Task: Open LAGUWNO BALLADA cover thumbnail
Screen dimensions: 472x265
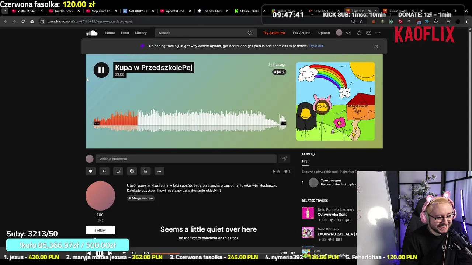Action: point(308,233)
